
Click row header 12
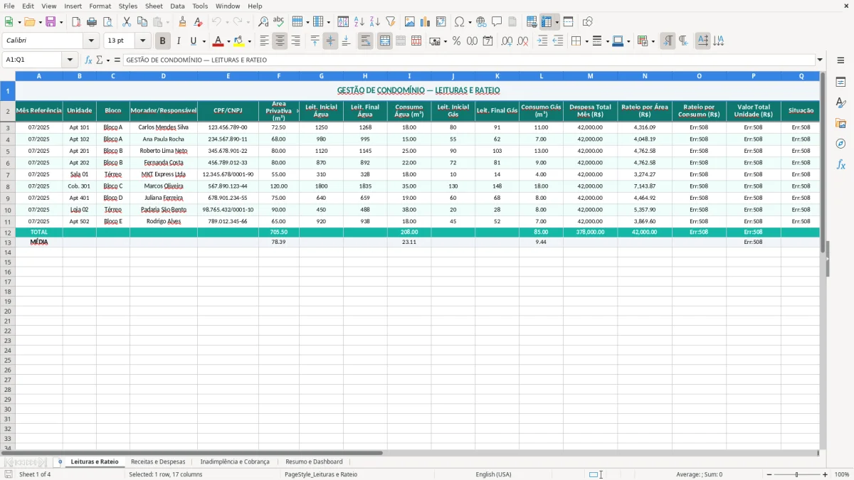pos(8,233)
